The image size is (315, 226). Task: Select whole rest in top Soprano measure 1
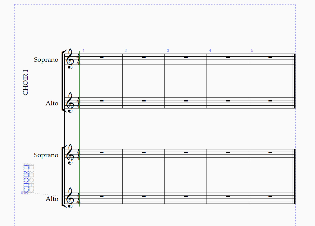click(102, 57)
